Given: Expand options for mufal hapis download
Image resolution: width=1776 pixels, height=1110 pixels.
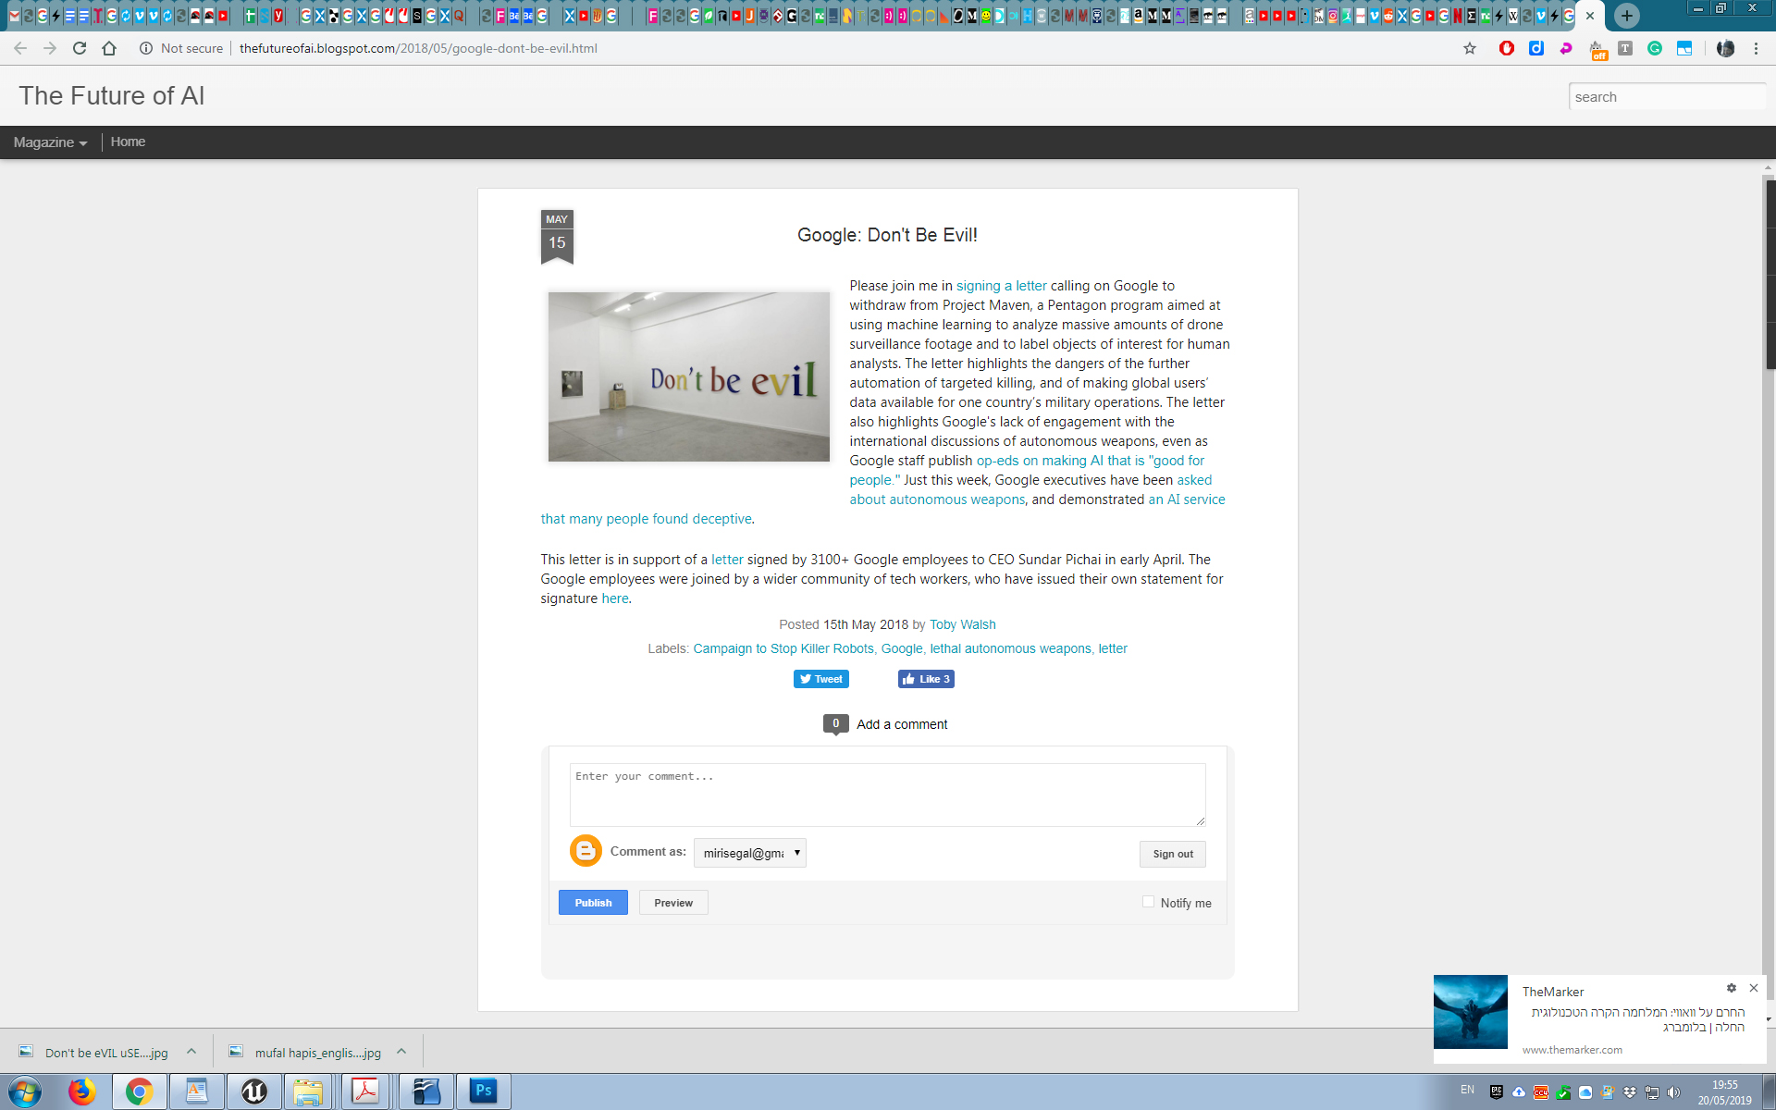Looking at the screenshot, I should 401,1052.
